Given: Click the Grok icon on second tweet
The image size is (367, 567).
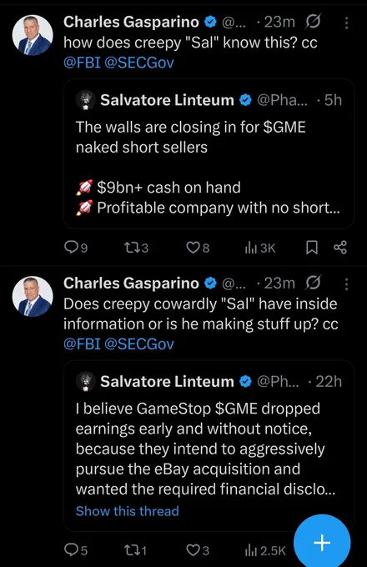Looking at the screenshot, I should 313,283.
